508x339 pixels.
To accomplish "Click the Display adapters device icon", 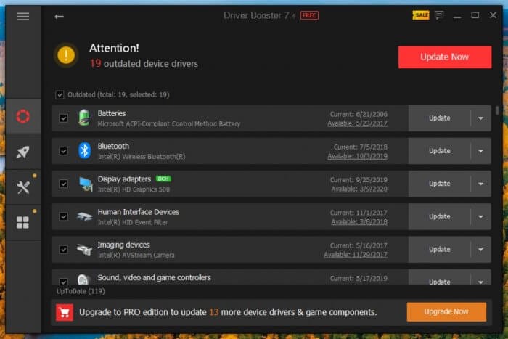I will click(x=85, y=184).
